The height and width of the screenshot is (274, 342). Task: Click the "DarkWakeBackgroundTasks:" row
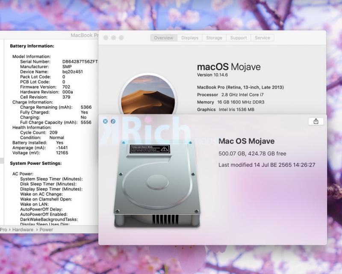[49, 219]
